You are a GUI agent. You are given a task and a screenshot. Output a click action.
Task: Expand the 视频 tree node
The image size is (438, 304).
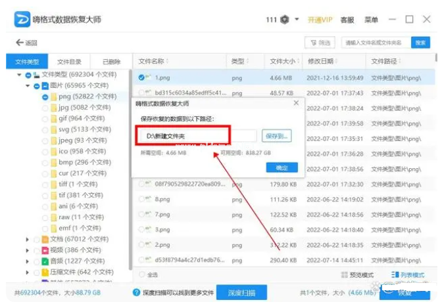pos(27,250)
